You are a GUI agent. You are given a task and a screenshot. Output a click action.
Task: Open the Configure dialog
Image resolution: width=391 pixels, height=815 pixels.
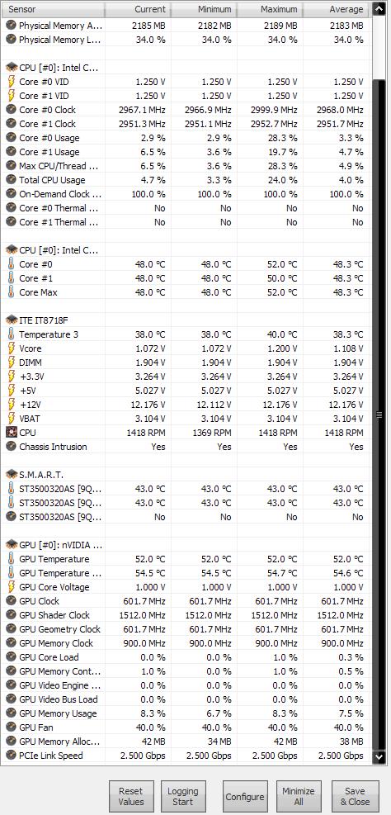(x=244, y=796)
